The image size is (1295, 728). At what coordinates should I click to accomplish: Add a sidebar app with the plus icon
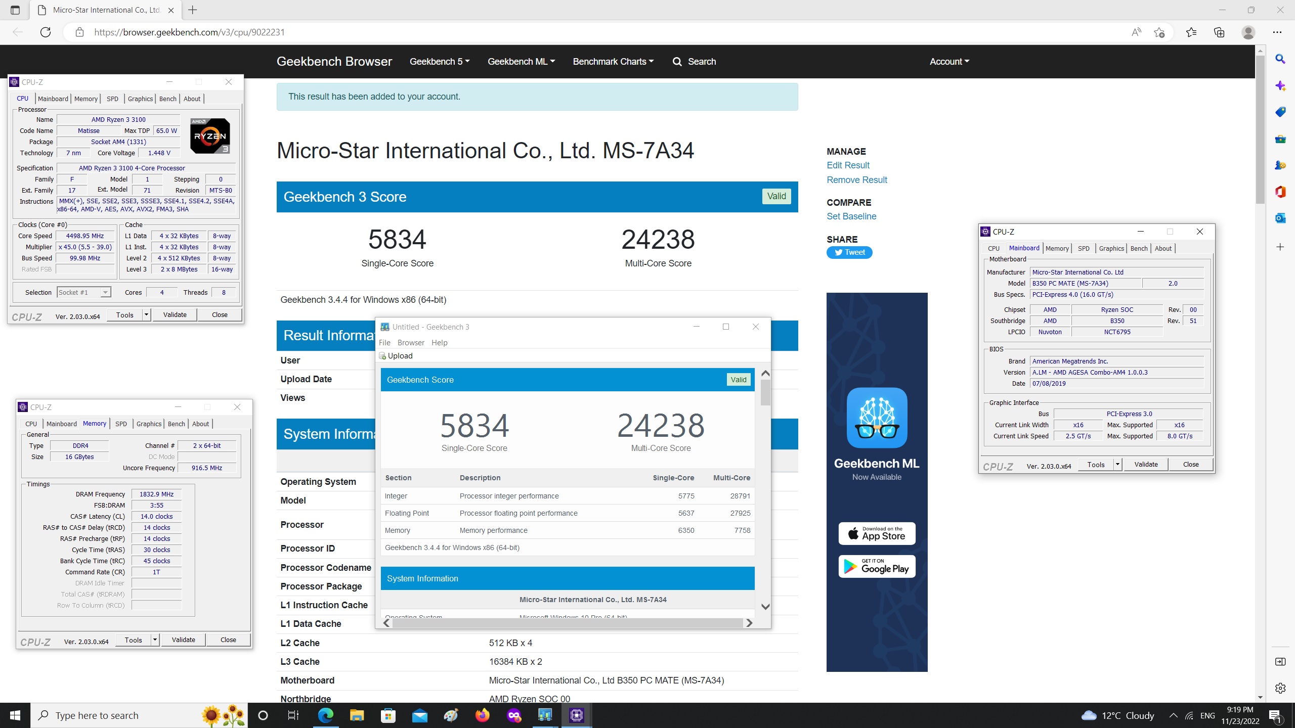click(x=1280, y=247)
